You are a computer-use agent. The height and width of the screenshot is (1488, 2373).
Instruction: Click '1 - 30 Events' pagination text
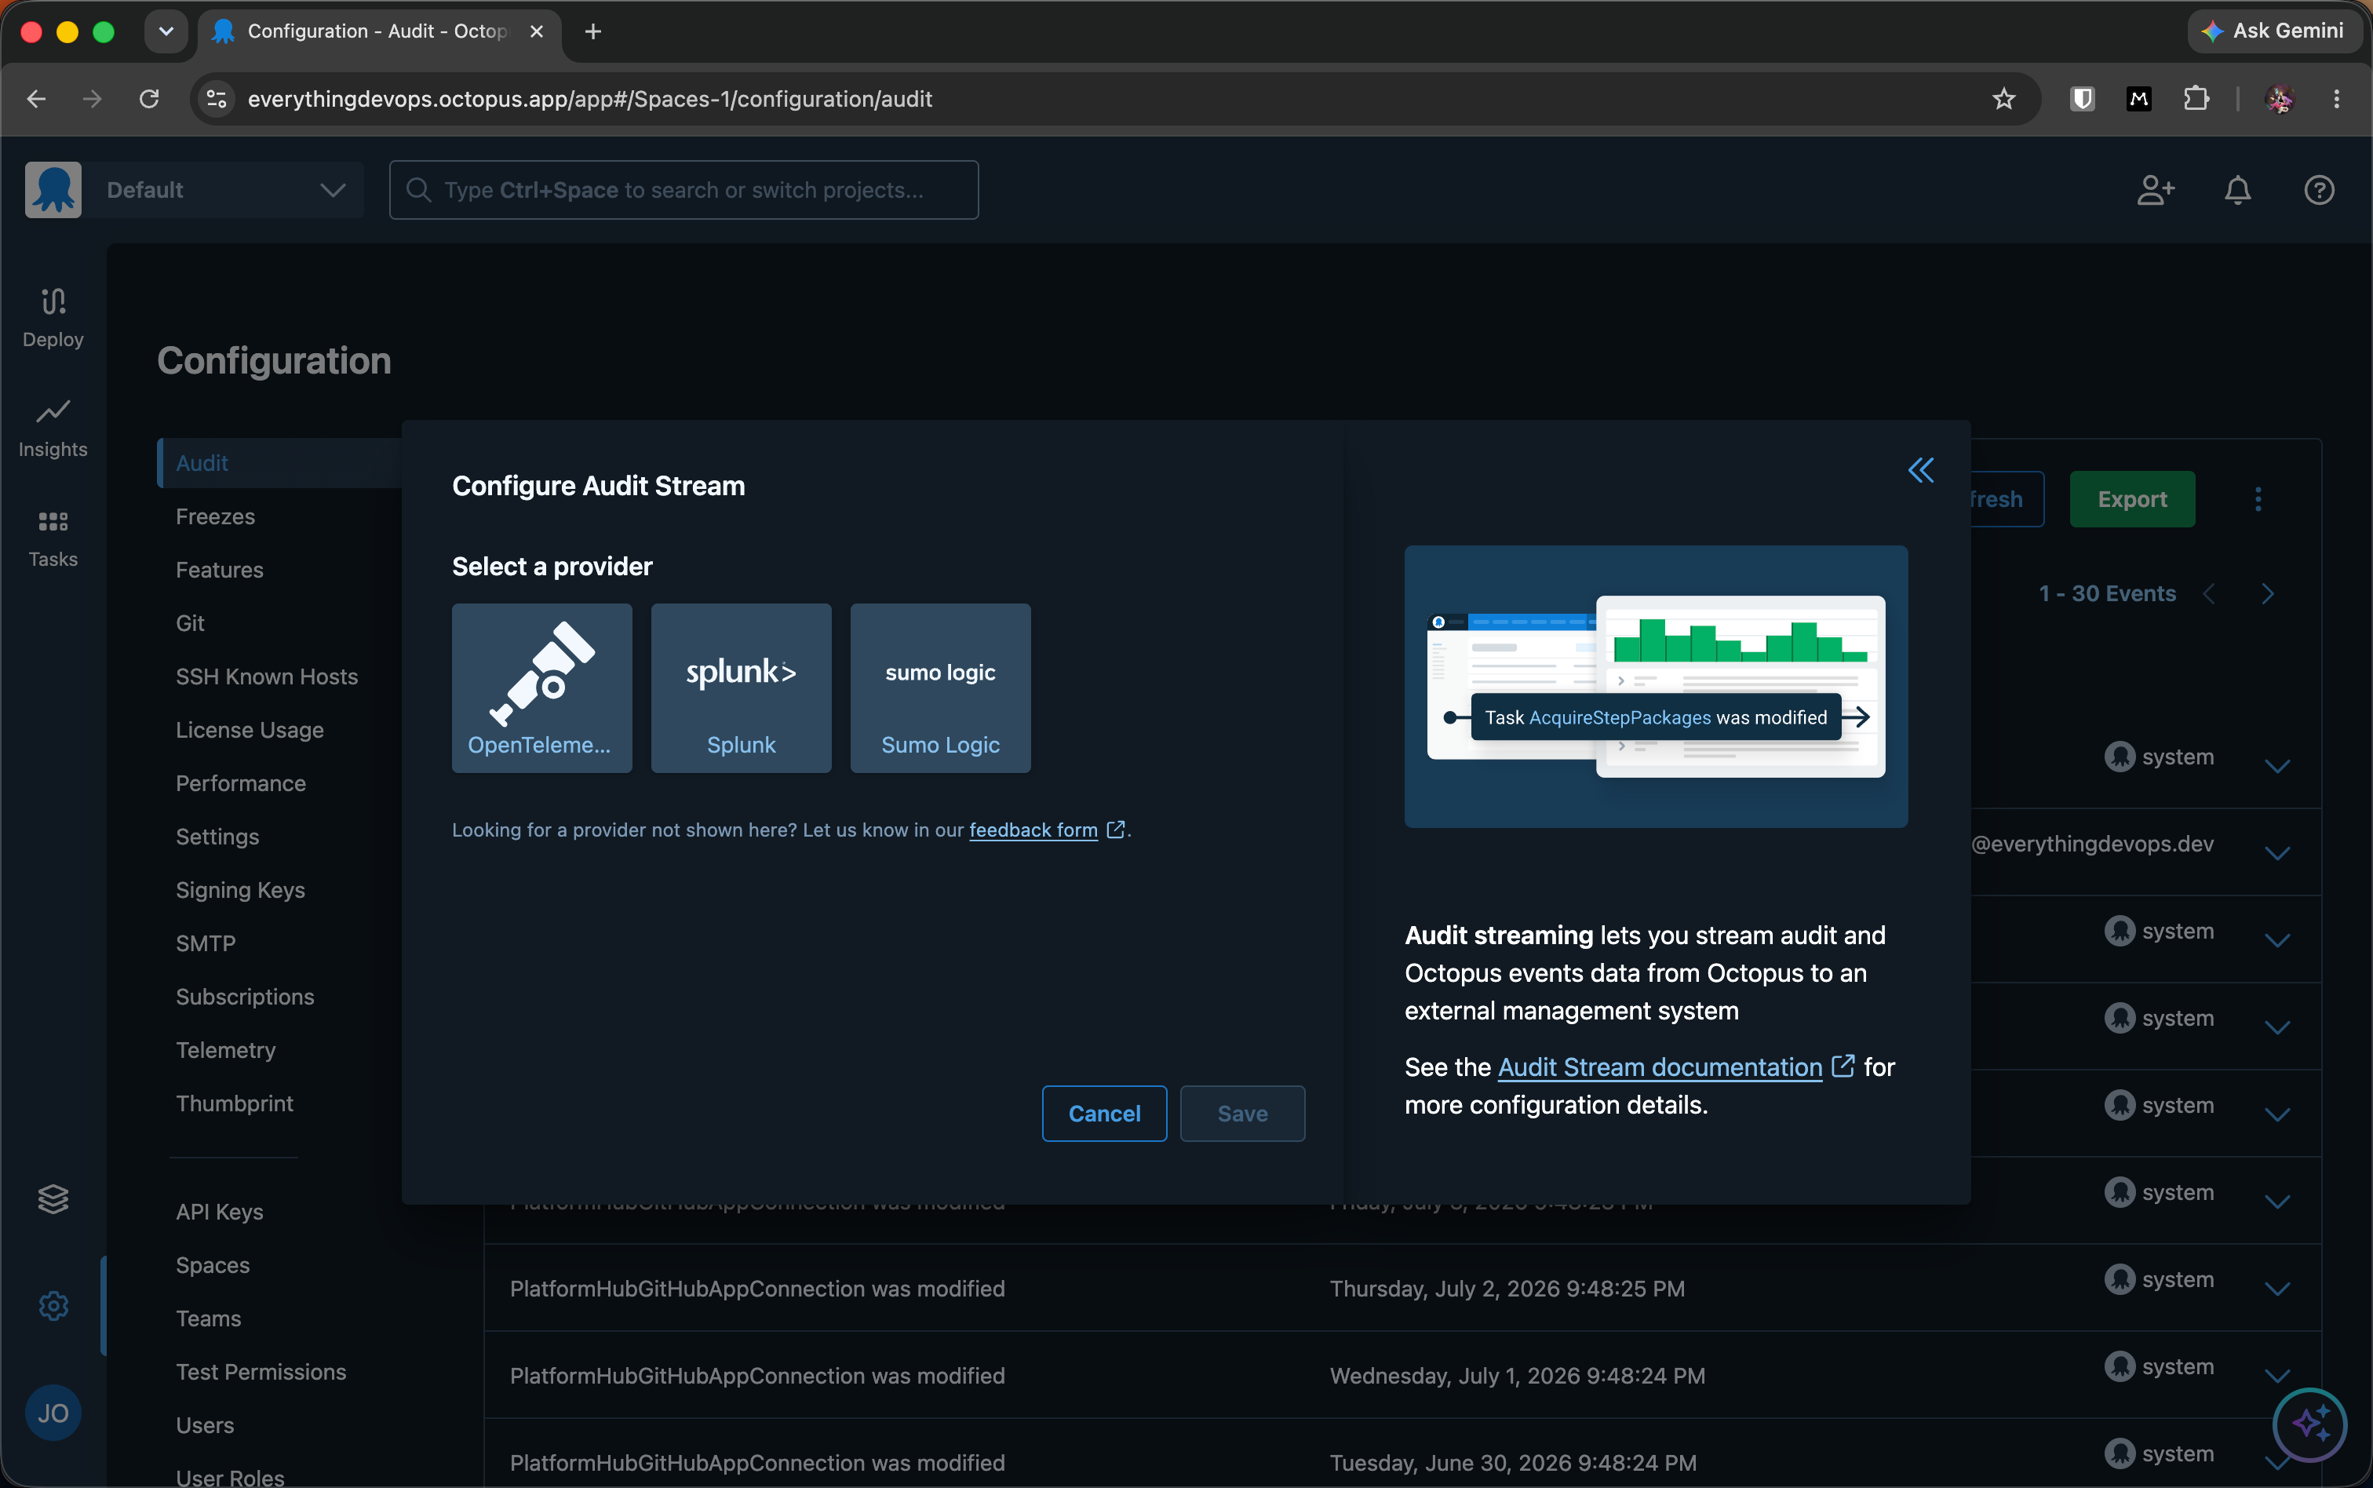click(2106, 593)
